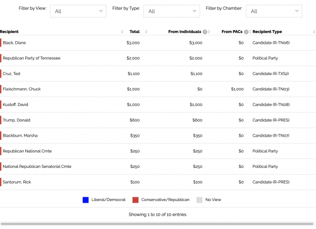Click Fleischmann's $1,000 From PACs value
Screen dimensions: 316x229
point(237,89)
